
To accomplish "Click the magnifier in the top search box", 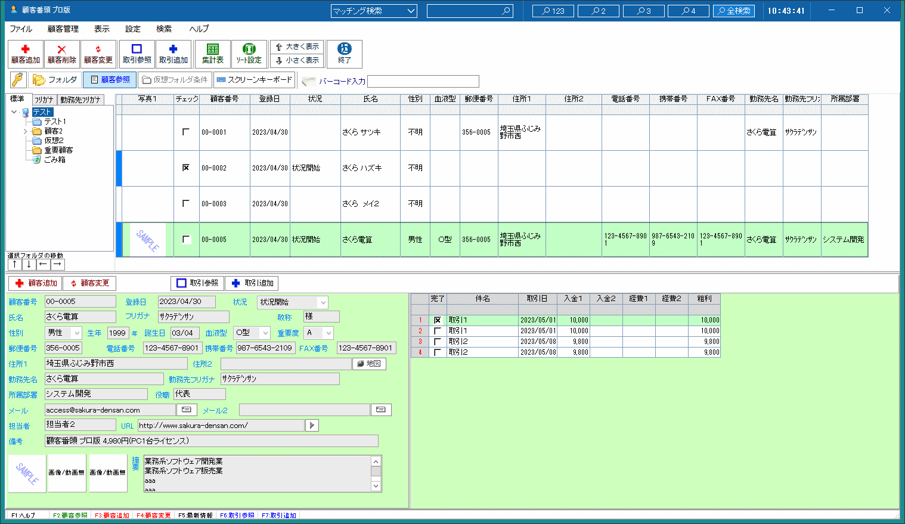I will [506, 11].
